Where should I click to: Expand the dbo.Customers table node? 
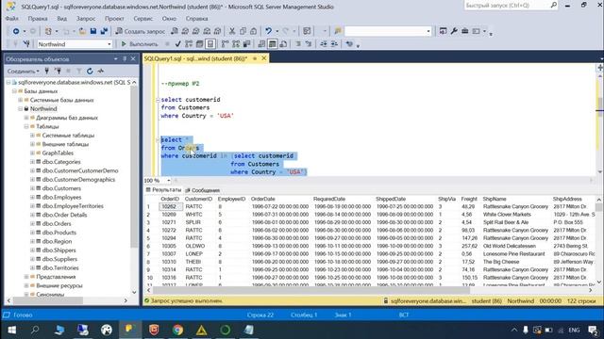[32, 188]
